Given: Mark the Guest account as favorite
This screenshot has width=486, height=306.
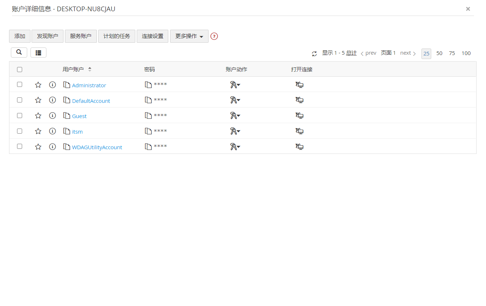Looking at the screenshot, I should coord(38,116).
